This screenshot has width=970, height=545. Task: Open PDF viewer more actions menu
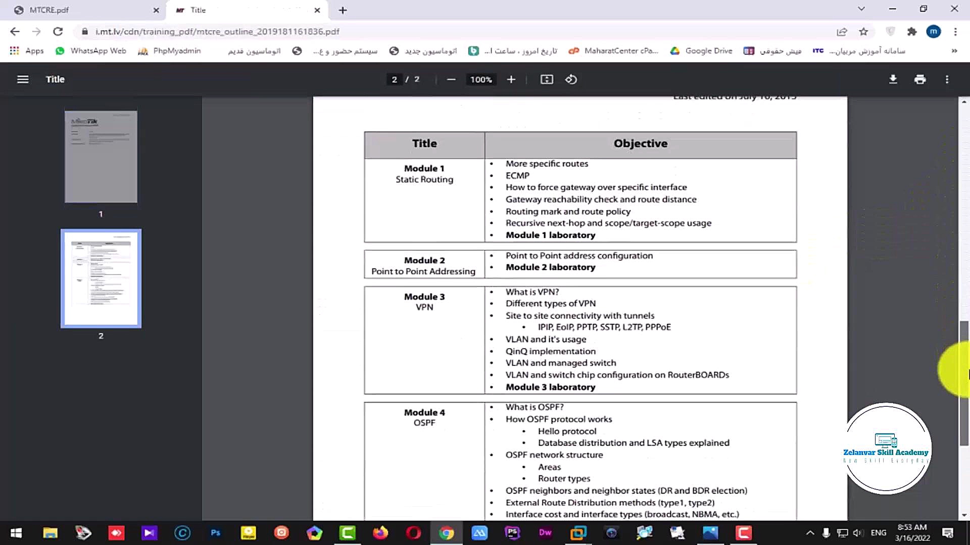[x=947, y=79]
